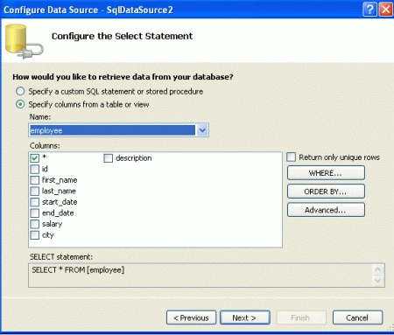Go back with the Previous button
The height and width of the screenshot is (335, 394).
click(191, 318)
